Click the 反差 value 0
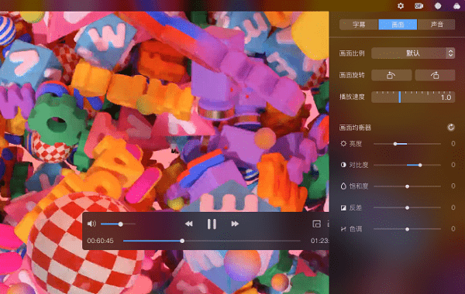The height and width of the screenshot is (294, 465). coord(453,207)
